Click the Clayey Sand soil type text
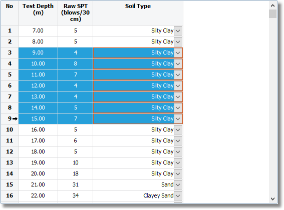This screenshot has height=210, width=284. [x=158, y=195]
